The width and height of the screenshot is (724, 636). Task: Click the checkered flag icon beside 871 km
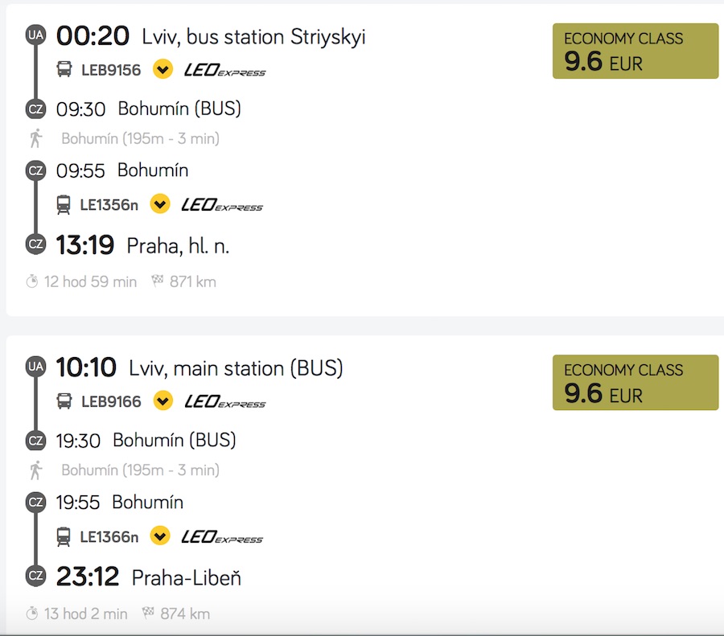pos(158,281)
